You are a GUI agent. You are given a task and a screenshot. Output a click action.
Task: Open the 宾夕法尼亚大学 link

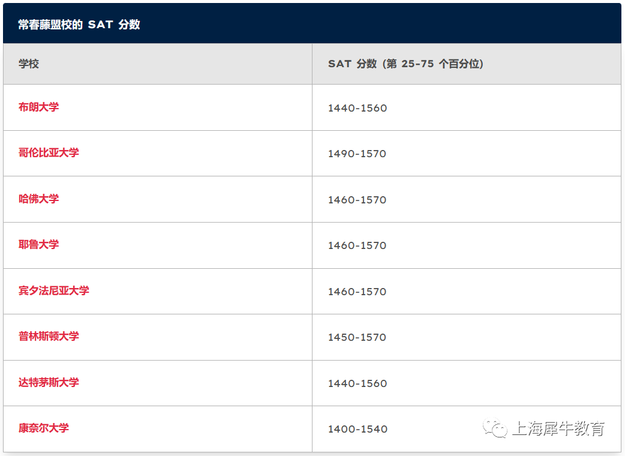click(x=54, y=290)
